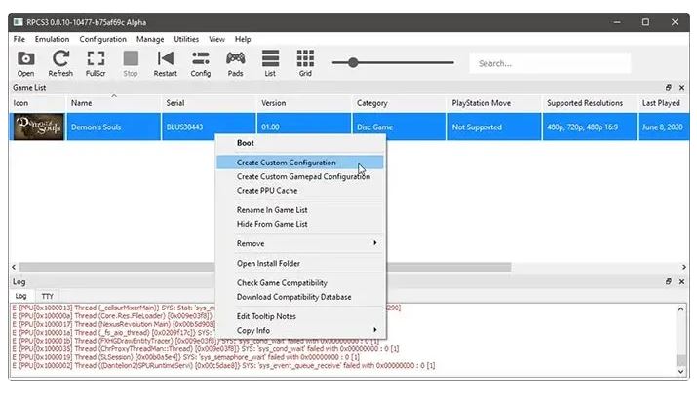Viewport: 697px width, 399px height.
Task: Sort by the Version column header
Action: coord(303,103)
